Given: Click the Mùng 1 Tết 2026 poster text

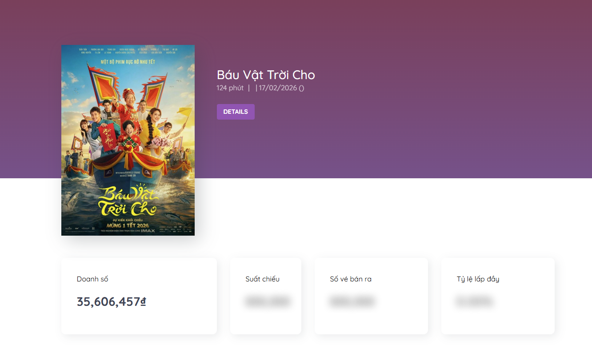Looking at the screenshot, I should click(x=128, y=225).
